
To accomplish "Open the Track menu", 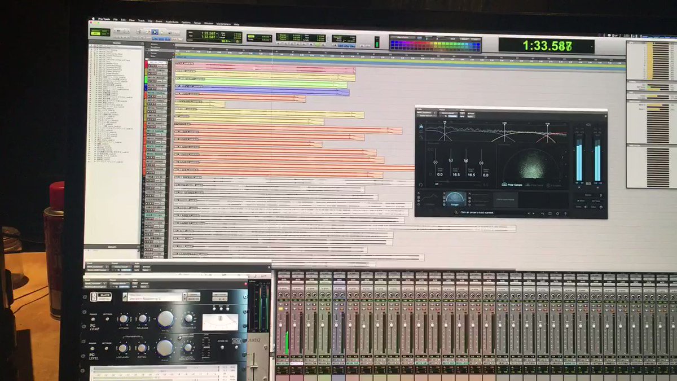I will point(142,20).
